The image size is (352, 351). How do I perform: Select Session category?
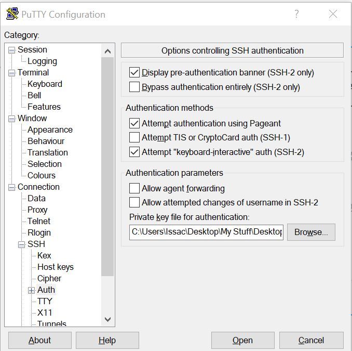pyautogui.click(x=32, y=50)
